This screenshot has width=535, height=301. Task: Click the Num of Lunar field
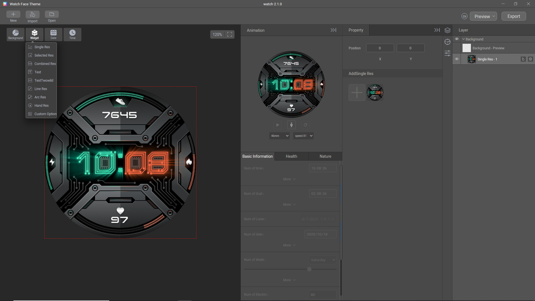click(318, 219)
